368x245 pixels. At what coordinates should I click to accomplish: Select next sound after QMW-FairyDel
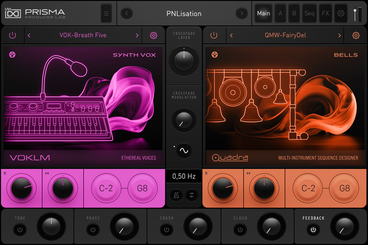339,35
